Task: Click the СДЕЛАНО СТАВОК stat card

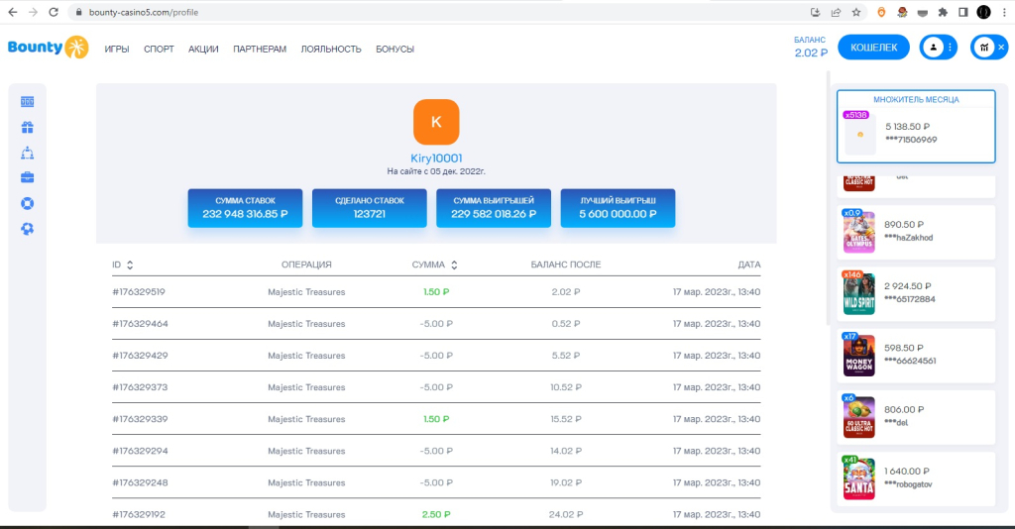Action: 370,208
